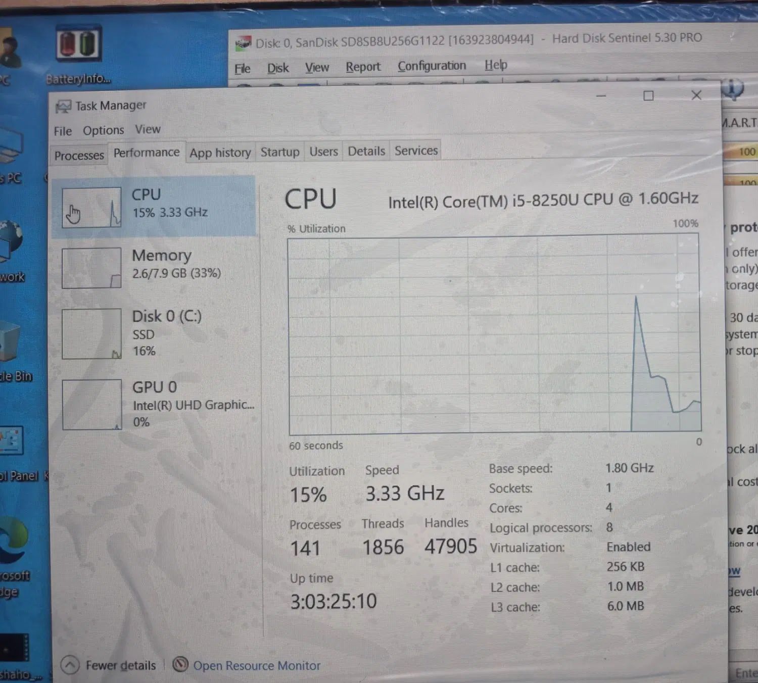The height and width of the screenshot is (683, 758).
Task: Switch to the App history tab
Action: pos(220,153)
